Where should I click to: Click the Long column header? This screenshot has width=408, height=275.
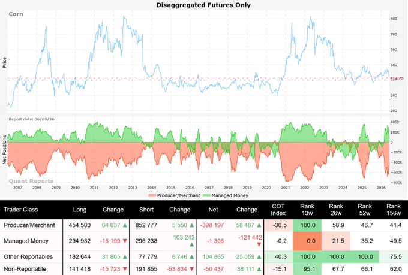[80, 210]
